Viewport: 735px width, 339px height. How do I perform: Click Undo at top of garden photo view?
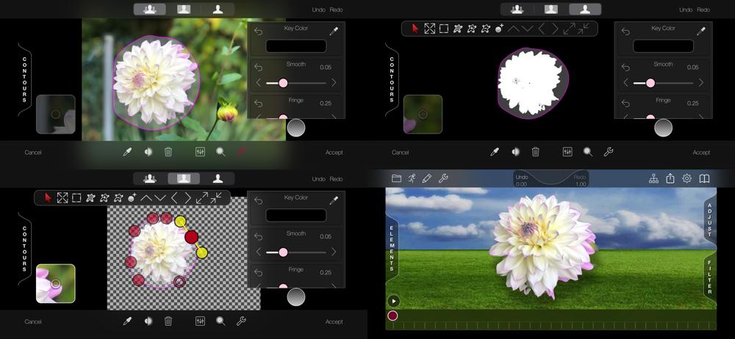click(319, 10)
